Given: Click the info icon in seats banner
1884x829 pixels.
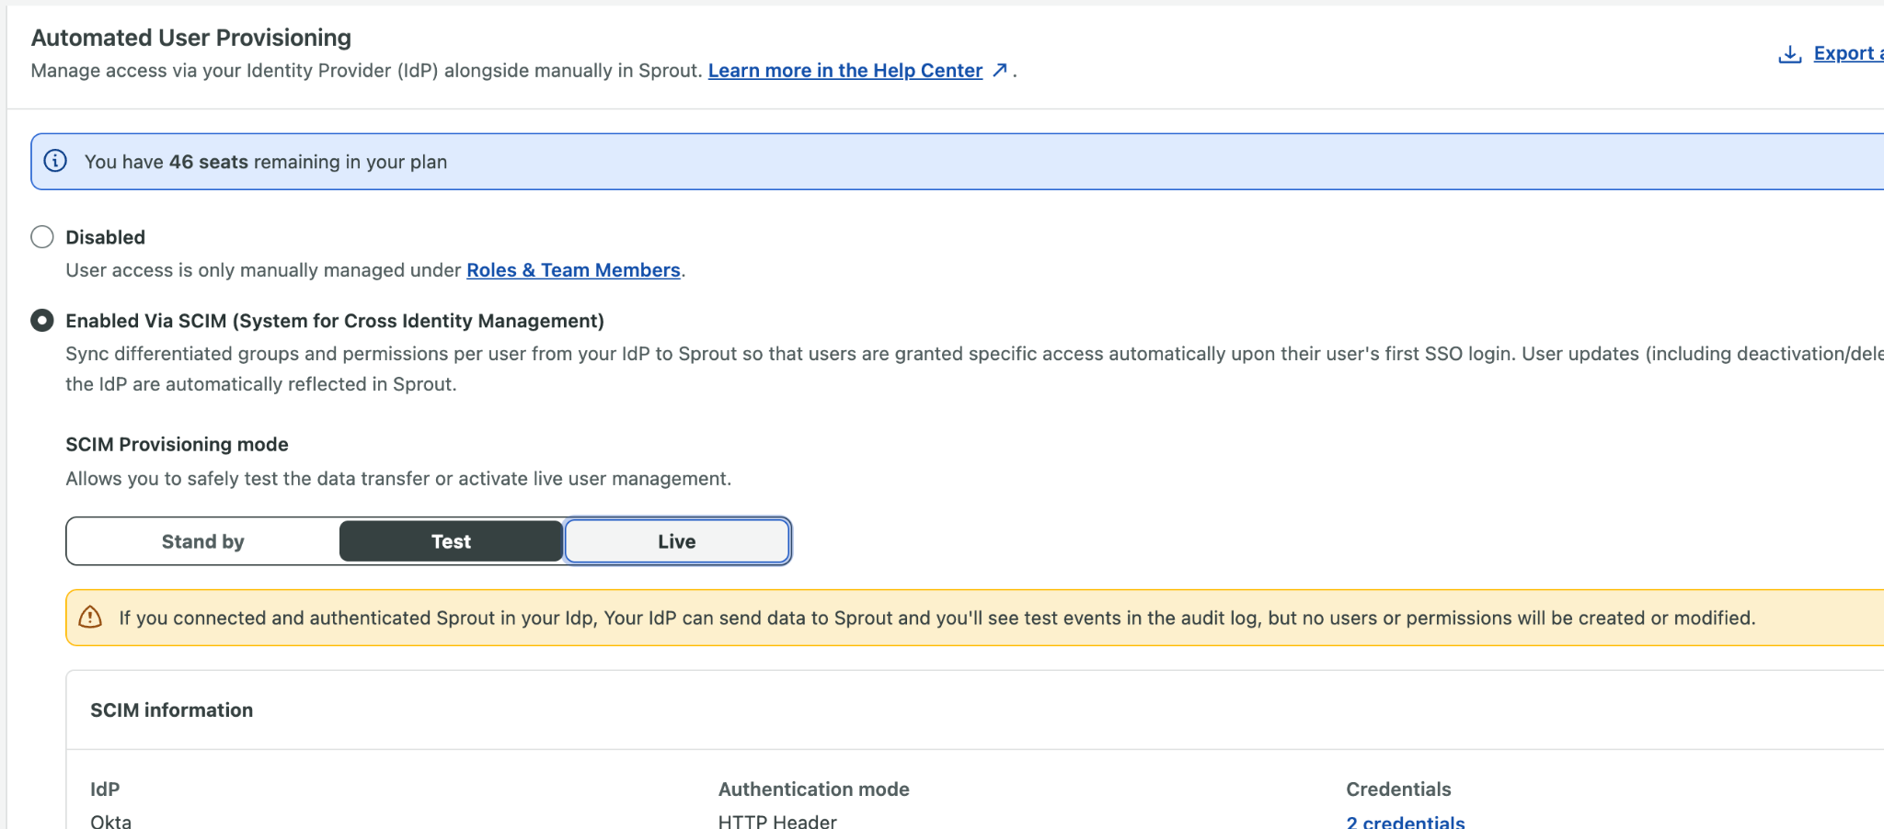Looking at the screenshot, I should coord(55,161).
